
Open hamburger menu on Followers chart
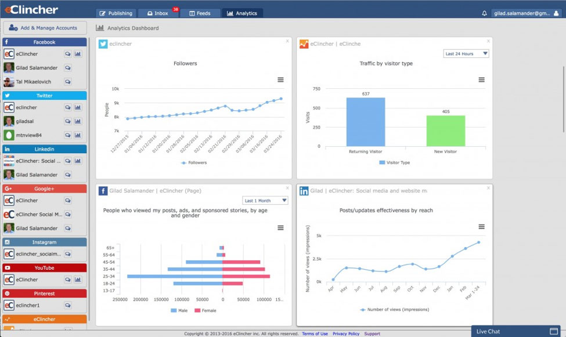click(280, 80)
